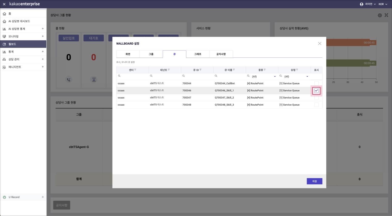392x216 pixels.
Task: Open the 유형 (All) filter dropdown
Action: click(307, 76)
